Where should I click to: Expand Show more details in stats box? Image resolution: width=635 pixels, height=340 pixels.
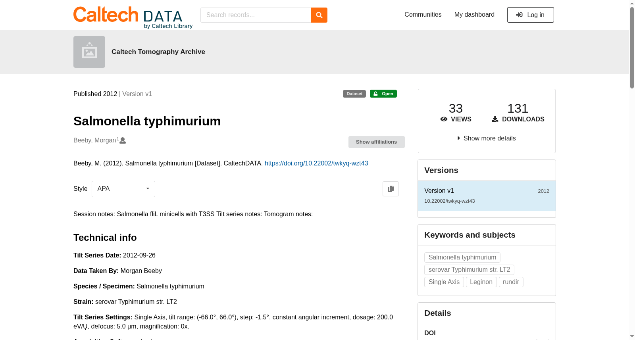click(x=487, y=138)
